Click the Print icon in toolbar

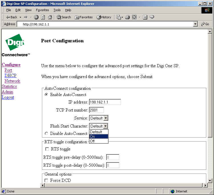tap(128, 17)
